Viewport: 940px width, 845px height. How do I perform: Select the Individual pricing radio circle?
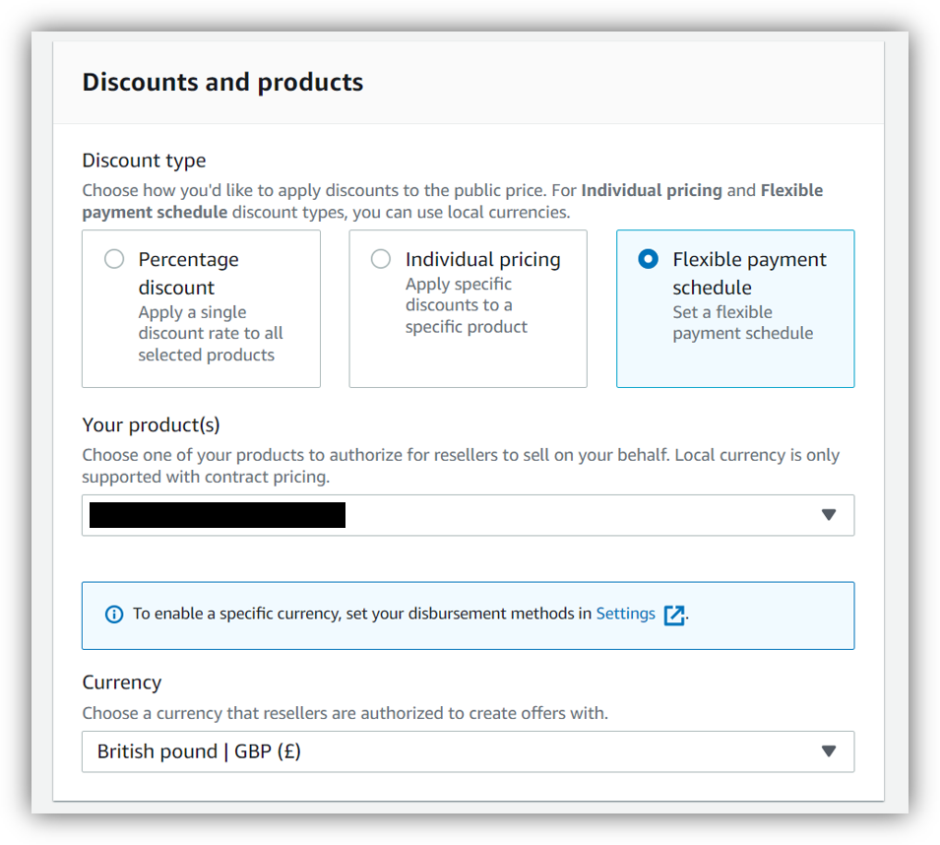(x=381, y=259)
